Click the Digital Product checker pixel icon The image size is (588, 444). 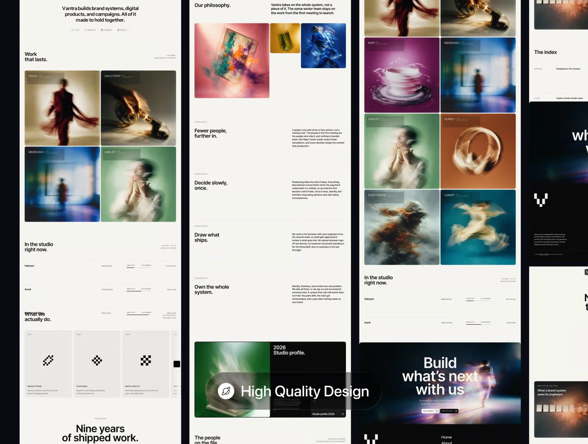point(146,360)
